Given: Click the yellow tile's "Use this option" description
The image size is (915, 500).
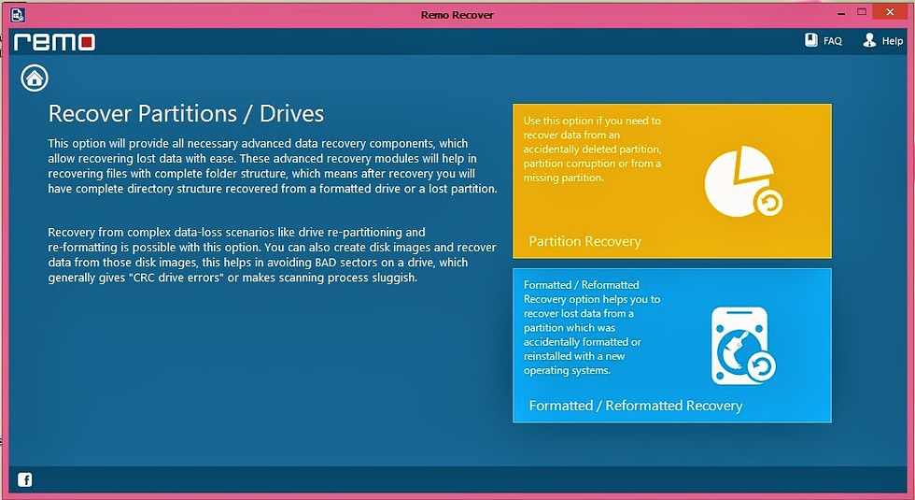Looking at the screenshot, I should (592, 149).
